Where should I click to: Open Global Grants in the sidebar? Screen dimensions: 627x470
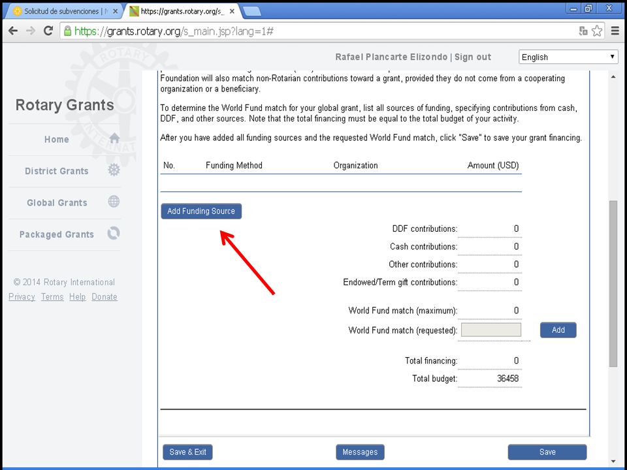click(x=57, y=202)
